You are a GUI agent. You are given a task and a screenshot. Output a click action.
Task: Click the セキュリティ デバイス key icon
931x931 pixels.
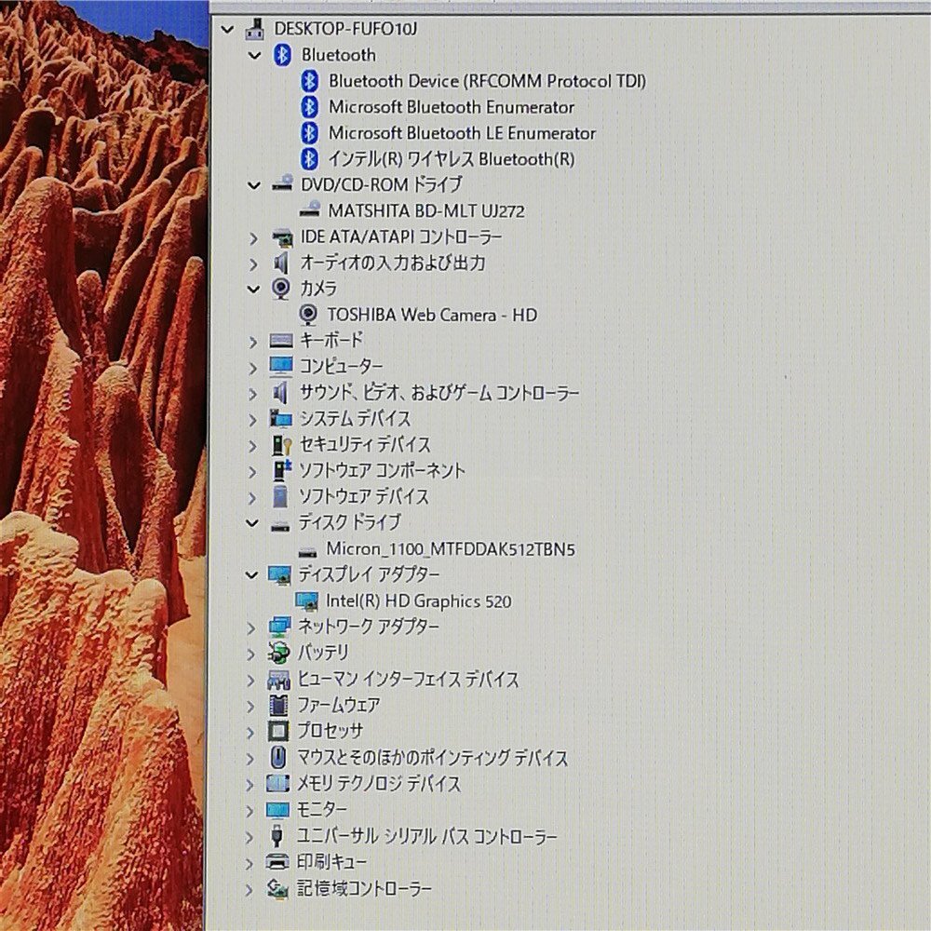[x=281, y=445]
